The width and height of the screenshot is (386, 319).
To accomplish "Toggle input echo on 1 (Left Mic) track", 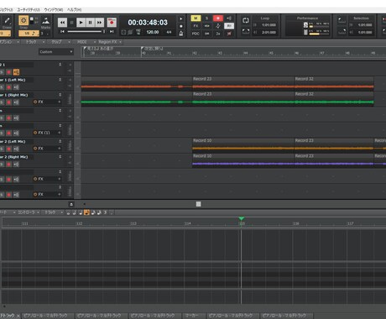I will tap(16, 87).
